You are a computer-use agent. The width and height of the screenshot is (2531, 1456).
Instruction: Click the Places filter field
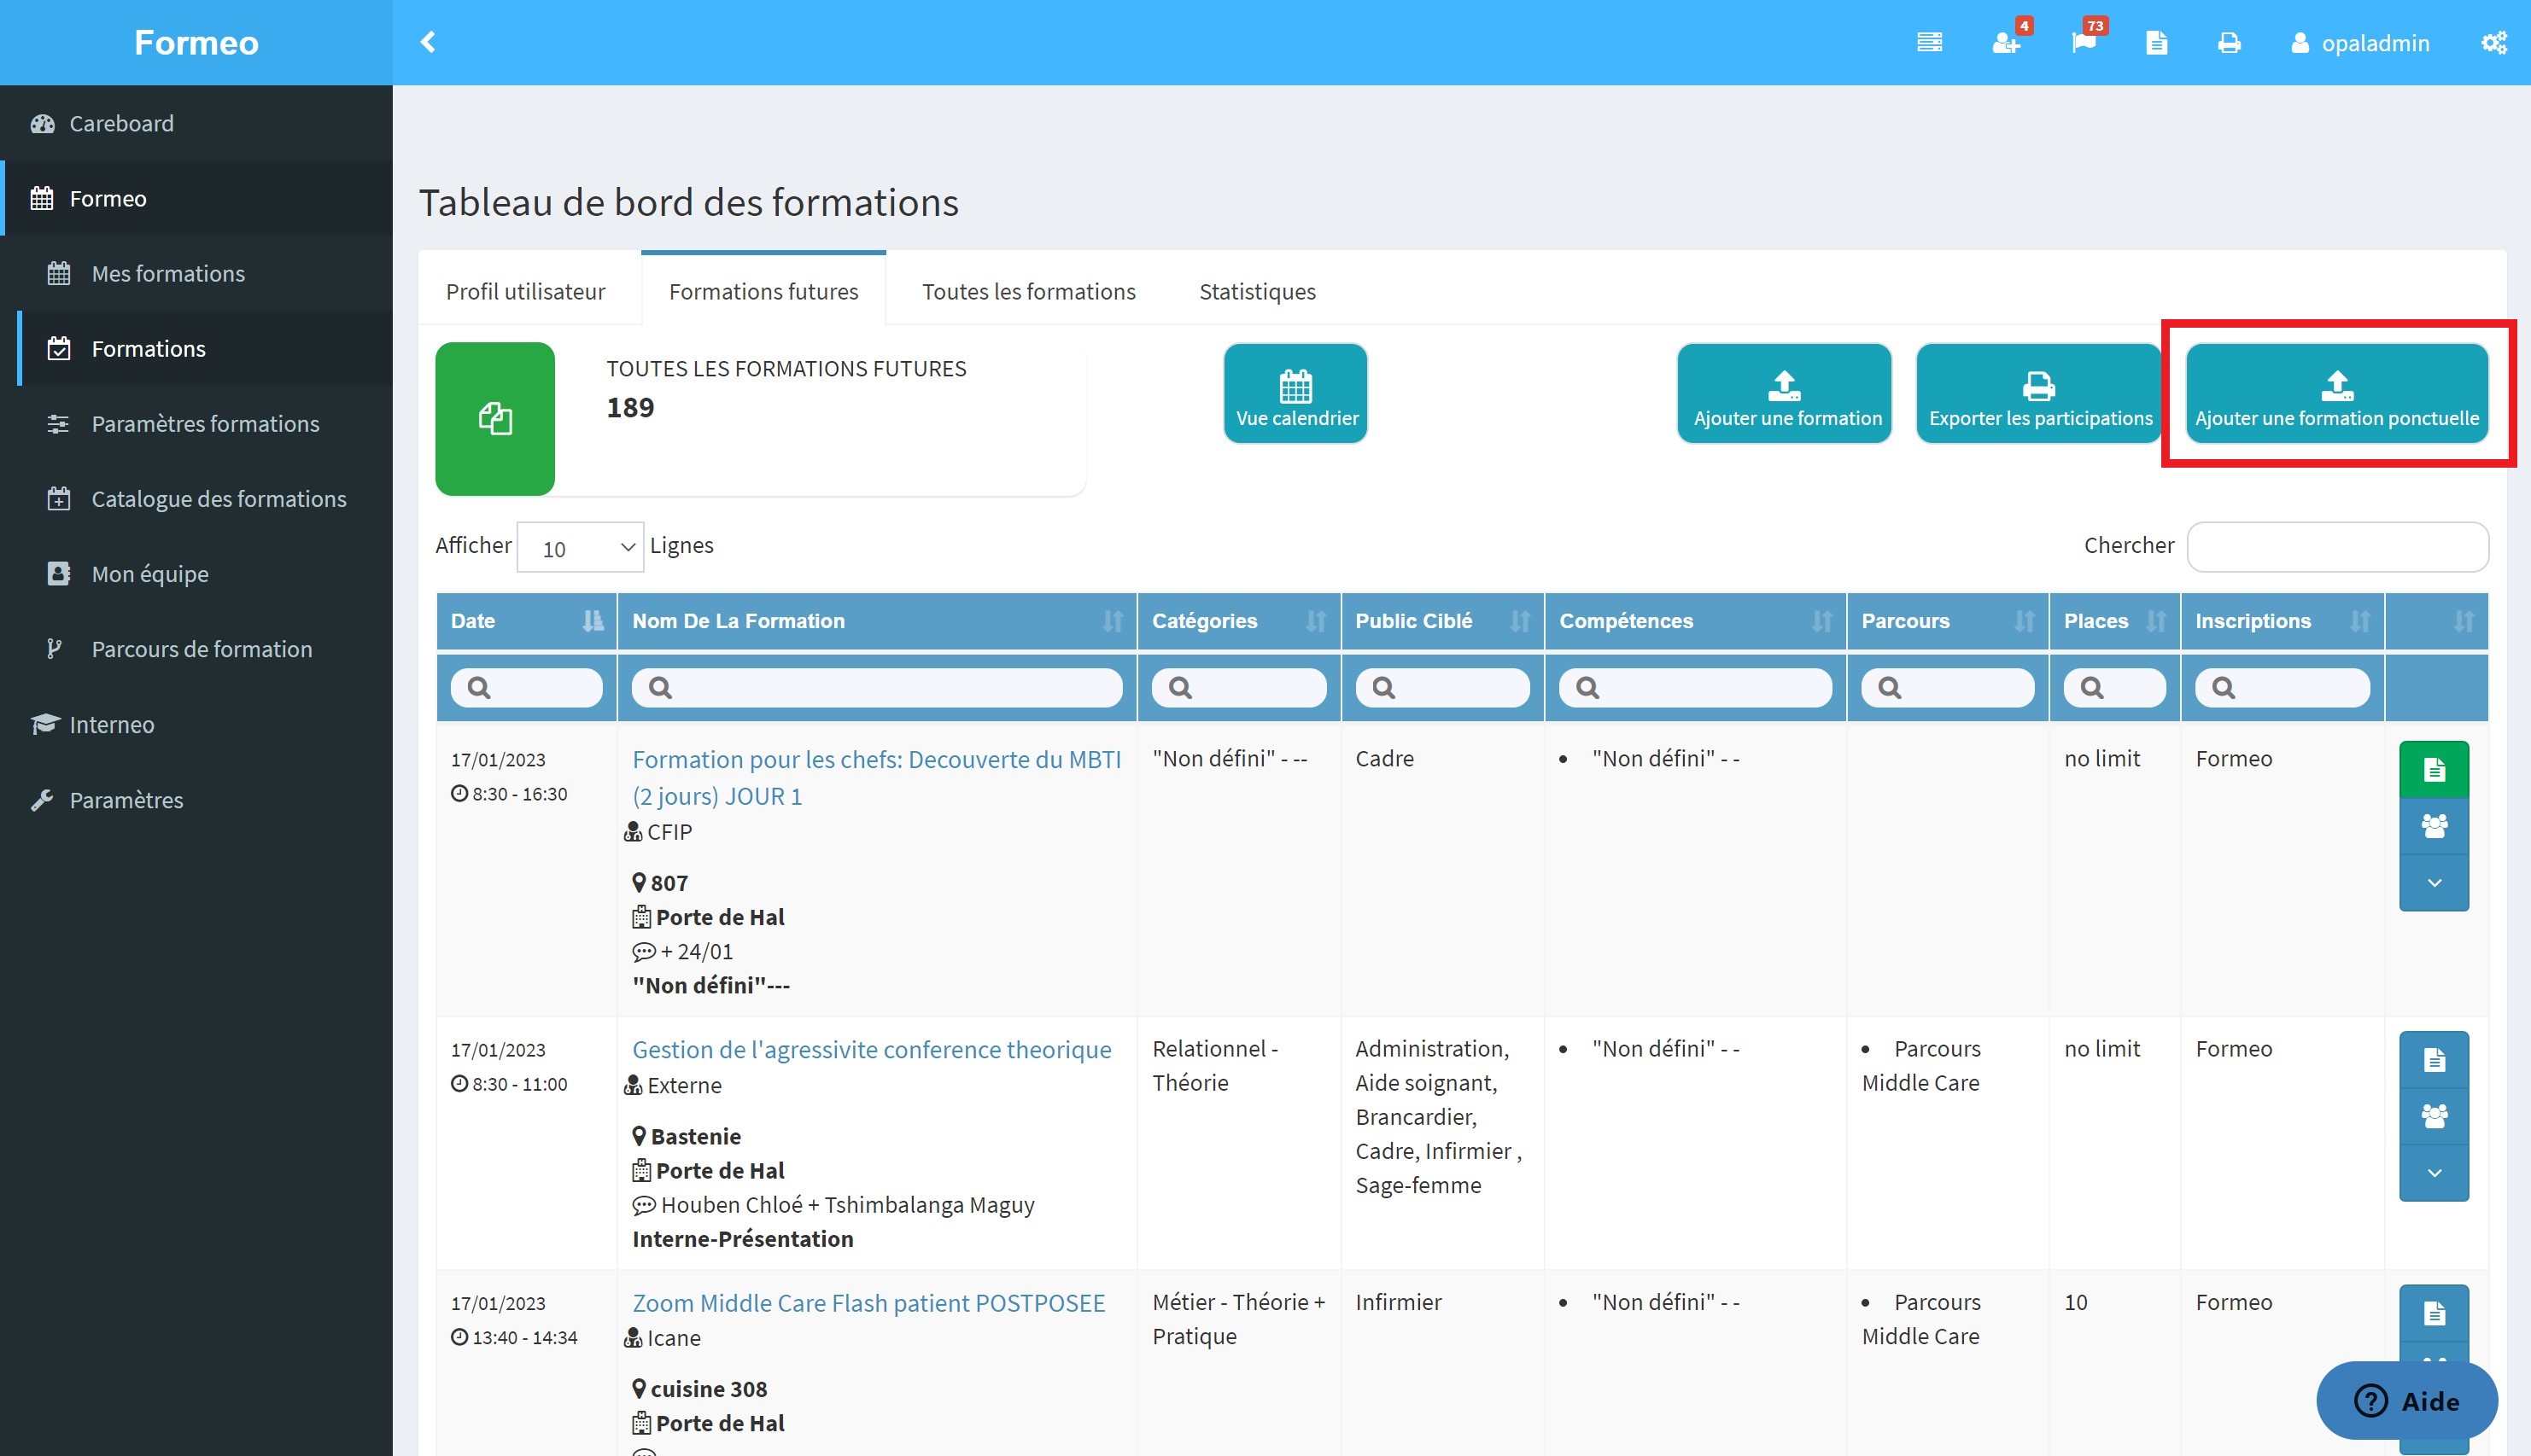(x=2113, y=687)
